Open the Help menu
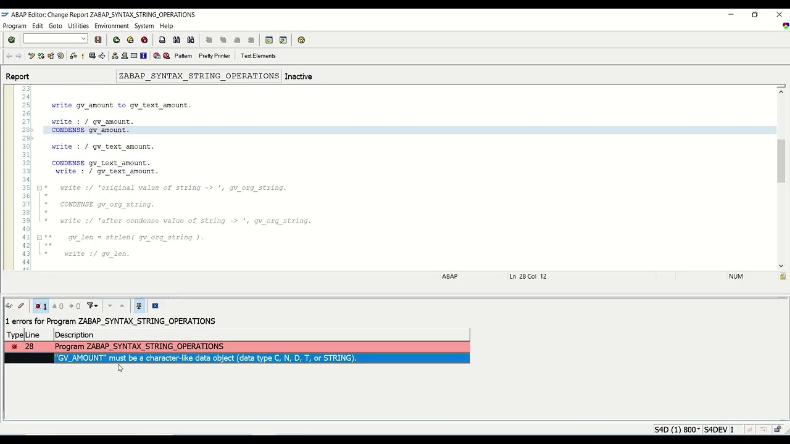This screenshot has height=444, width=790. point(166,26)
